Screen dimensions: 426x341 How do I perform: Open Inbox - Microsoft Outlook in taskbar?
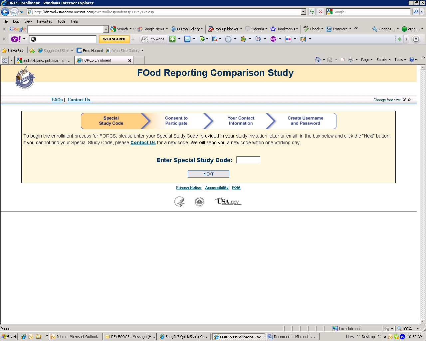tap(75, 337)
